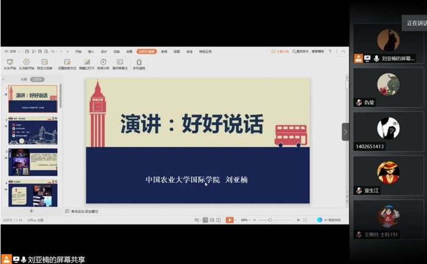
Task: Open 特色应用 ribbon tab
Action: [x=206, y=51]
